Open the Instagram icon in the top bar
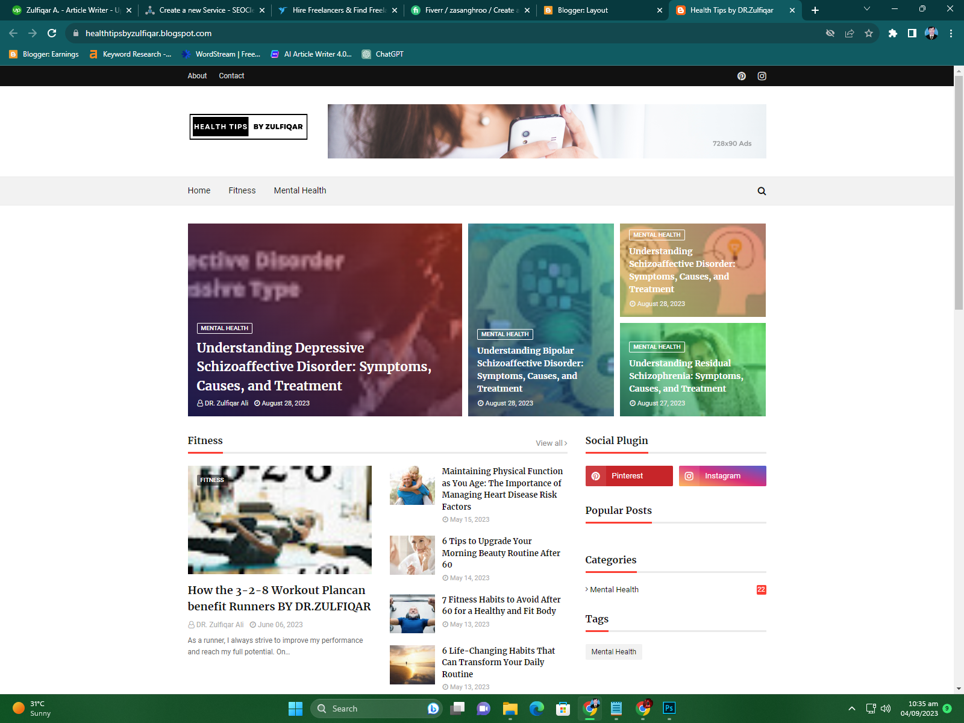Screen dimensions: 964x723 762,75
